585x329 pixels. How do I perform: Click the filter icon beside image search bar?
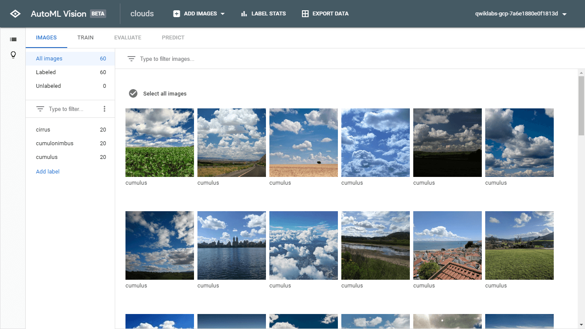pos(131,59)
